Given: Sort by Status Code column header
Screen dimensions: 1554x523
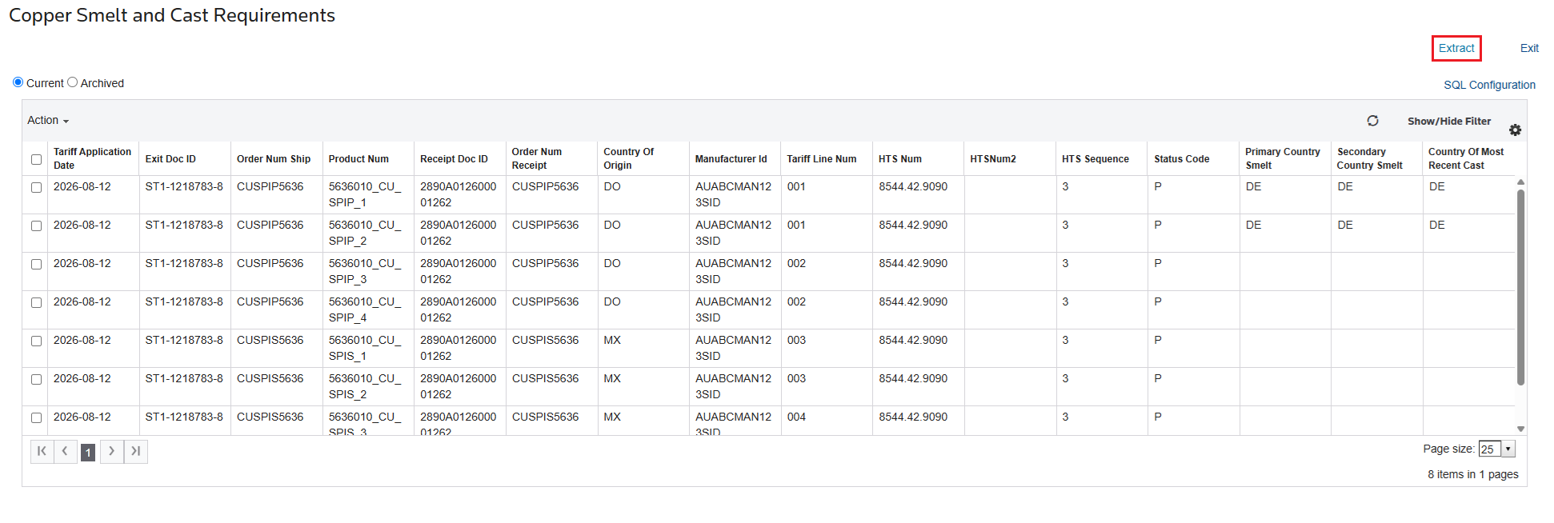Looking at the screenshot, I should pyautogui.click(x=1181, y=159).
